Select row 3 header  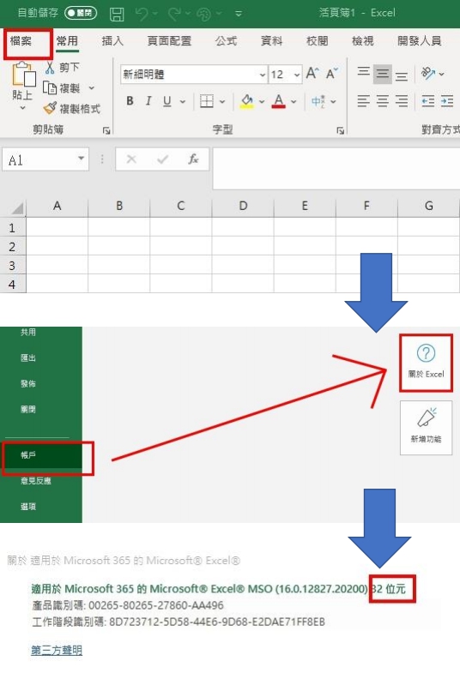12,265
